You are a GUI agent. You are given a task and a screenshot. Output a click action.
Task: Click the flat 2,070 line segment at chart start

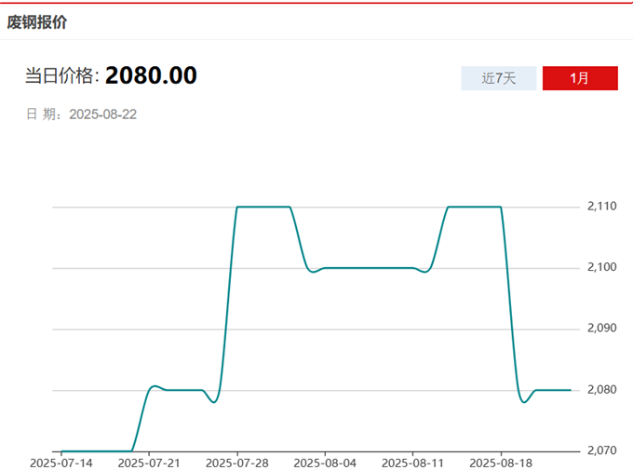pyautogui.click(x=93, y=450)
